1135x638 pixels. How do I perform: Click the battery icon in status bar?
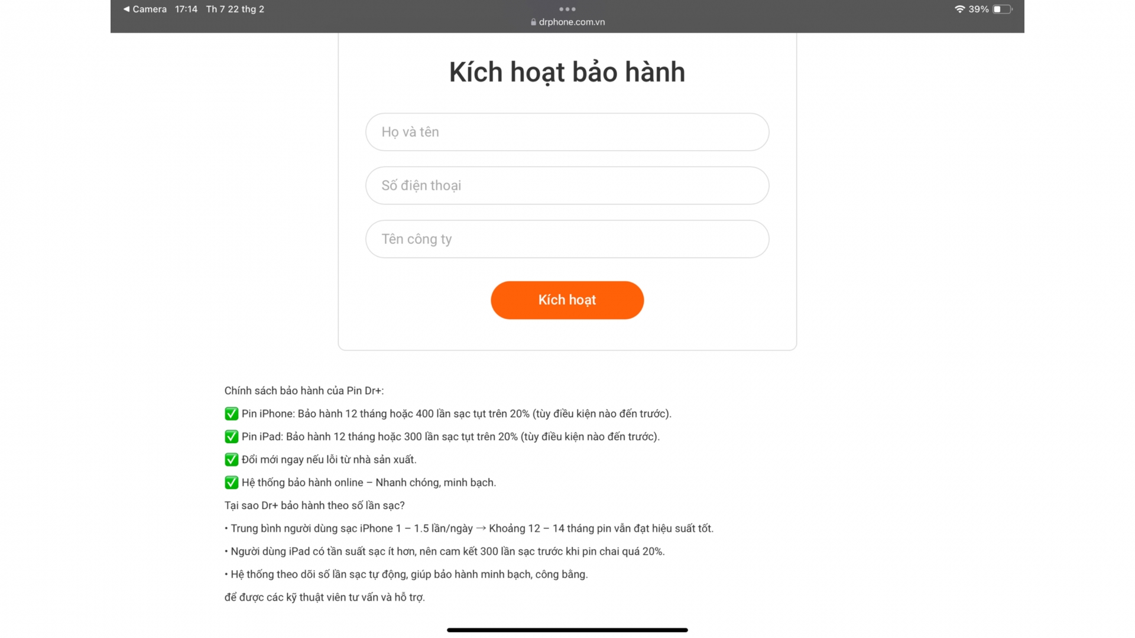click(1002, 9)
